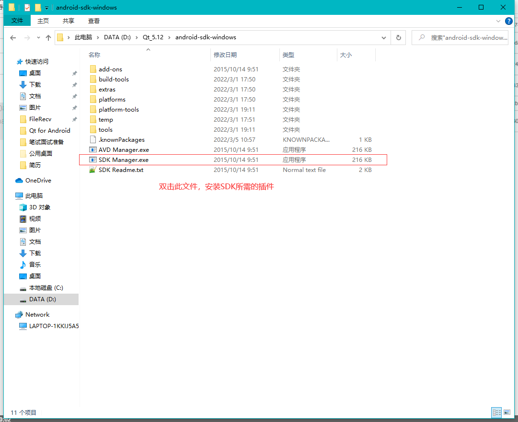The height and width of the screenshot is (422, 518).
Task: Select the SDK Manager.exe icon
Action: point(93,160)
